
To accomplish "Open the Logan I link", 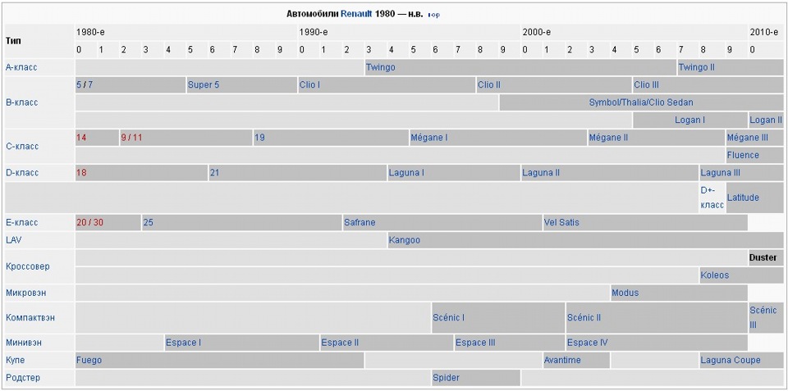I will tap(689, 120).
